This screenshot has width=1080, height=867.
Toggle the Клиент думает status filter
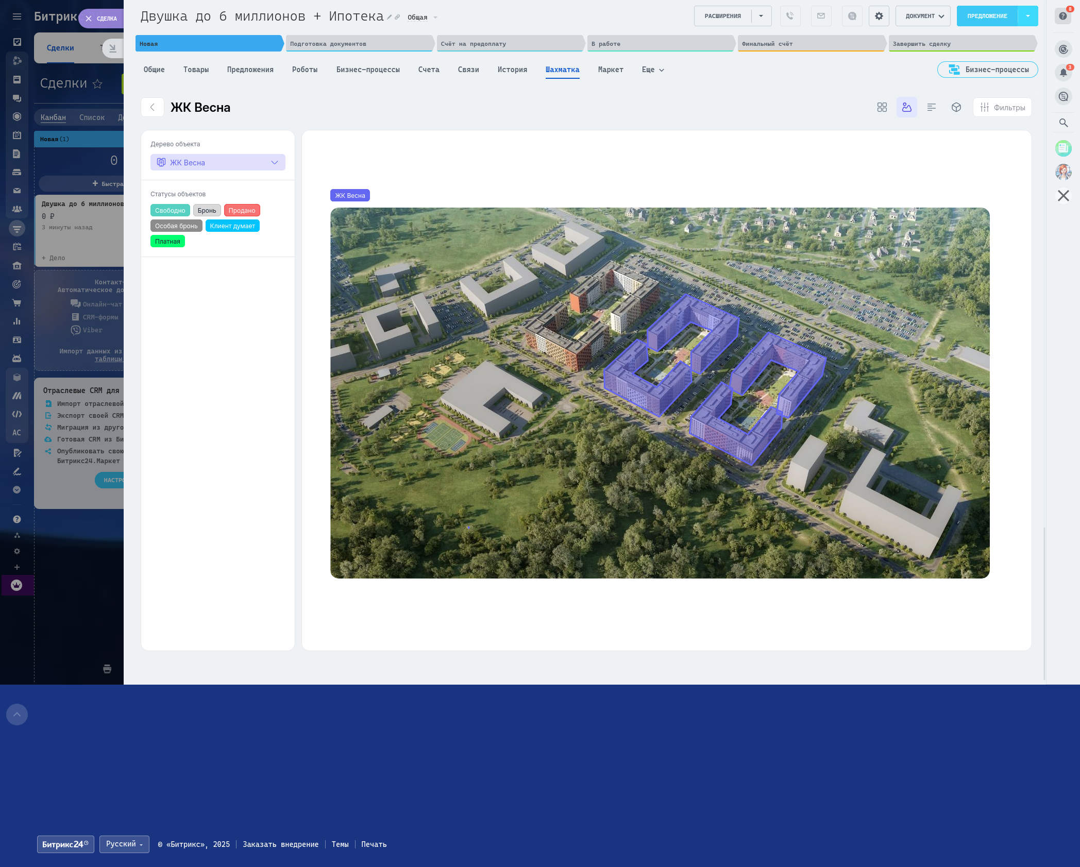(232, 226)
